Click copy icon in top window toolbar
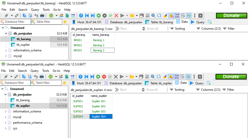Viewport: 248px width, 138px height. (24, 16)
